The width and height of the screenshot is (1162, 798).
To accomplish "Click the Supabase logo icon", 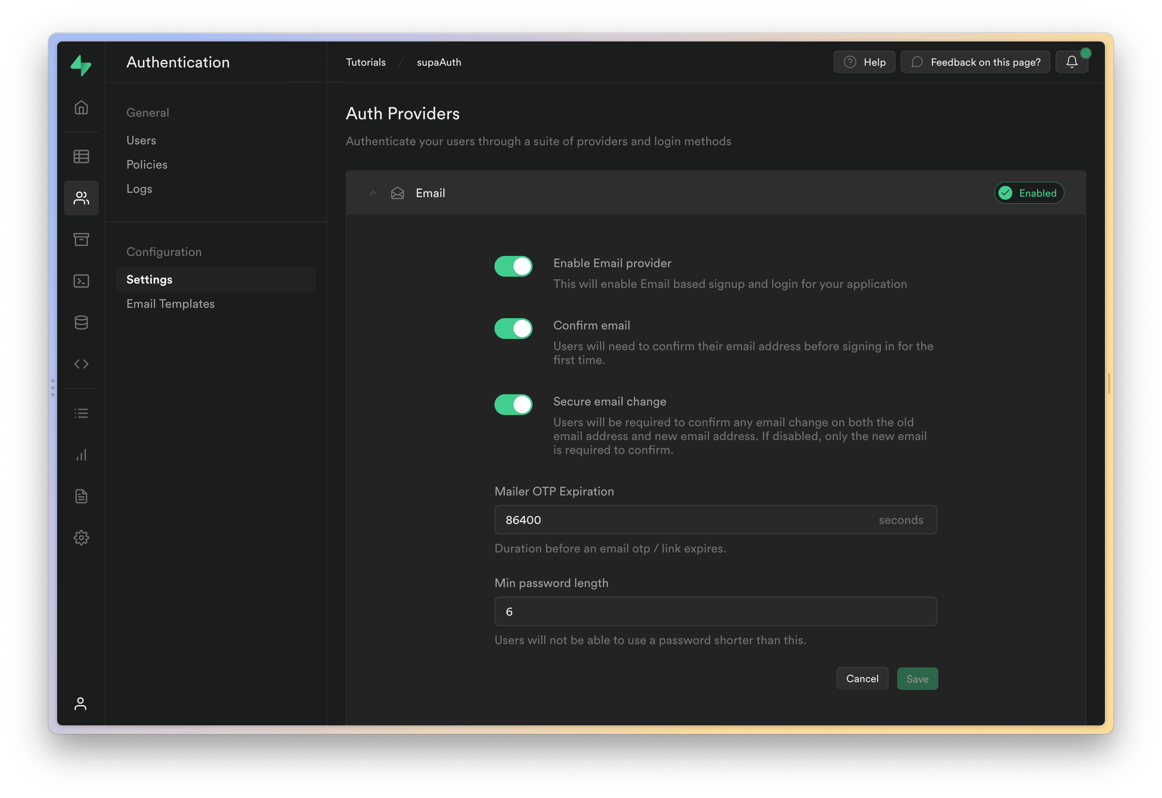I will click(x=80, y=65).
